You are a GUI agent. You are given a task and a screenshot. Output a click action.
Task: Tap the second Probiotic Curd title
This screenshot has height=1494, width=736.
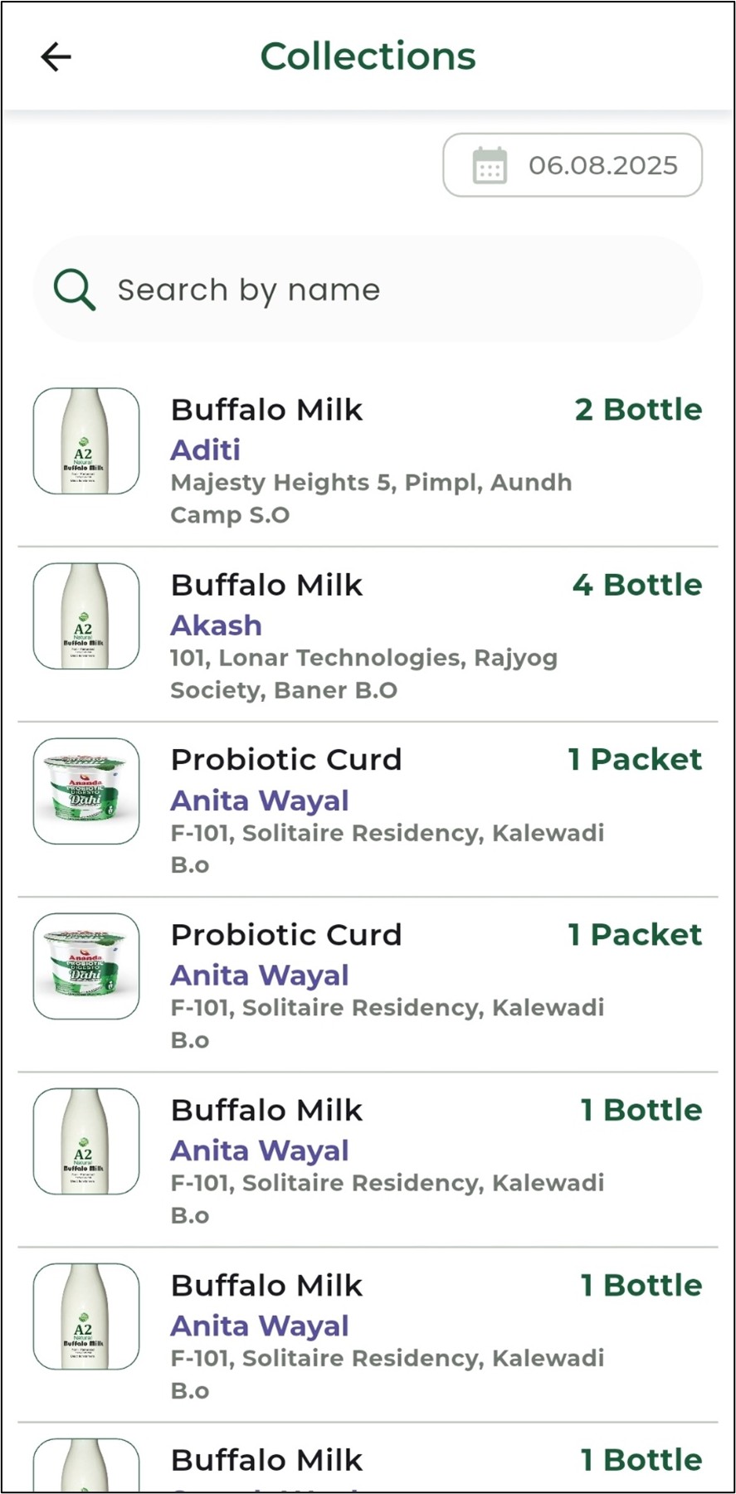click(286, 935)
